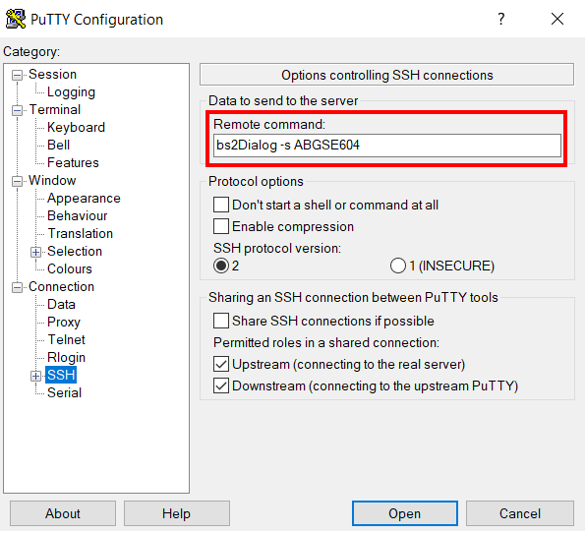This screenshot has height=533, width=585.
Task: Open the Proxy settings category
Action: click(x=64, y=323)
